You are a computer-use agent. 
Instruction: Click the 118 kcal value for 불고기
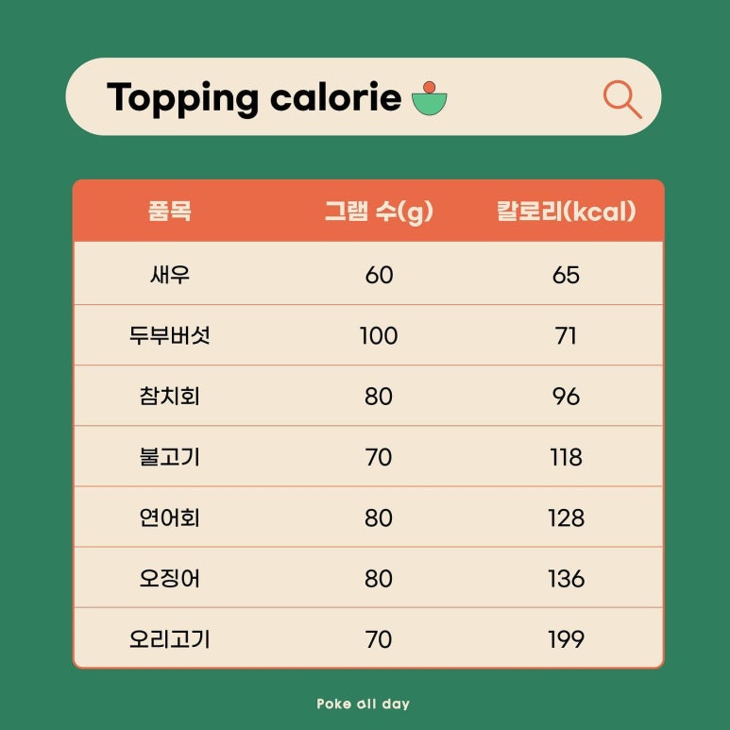(x=566, y=457)
